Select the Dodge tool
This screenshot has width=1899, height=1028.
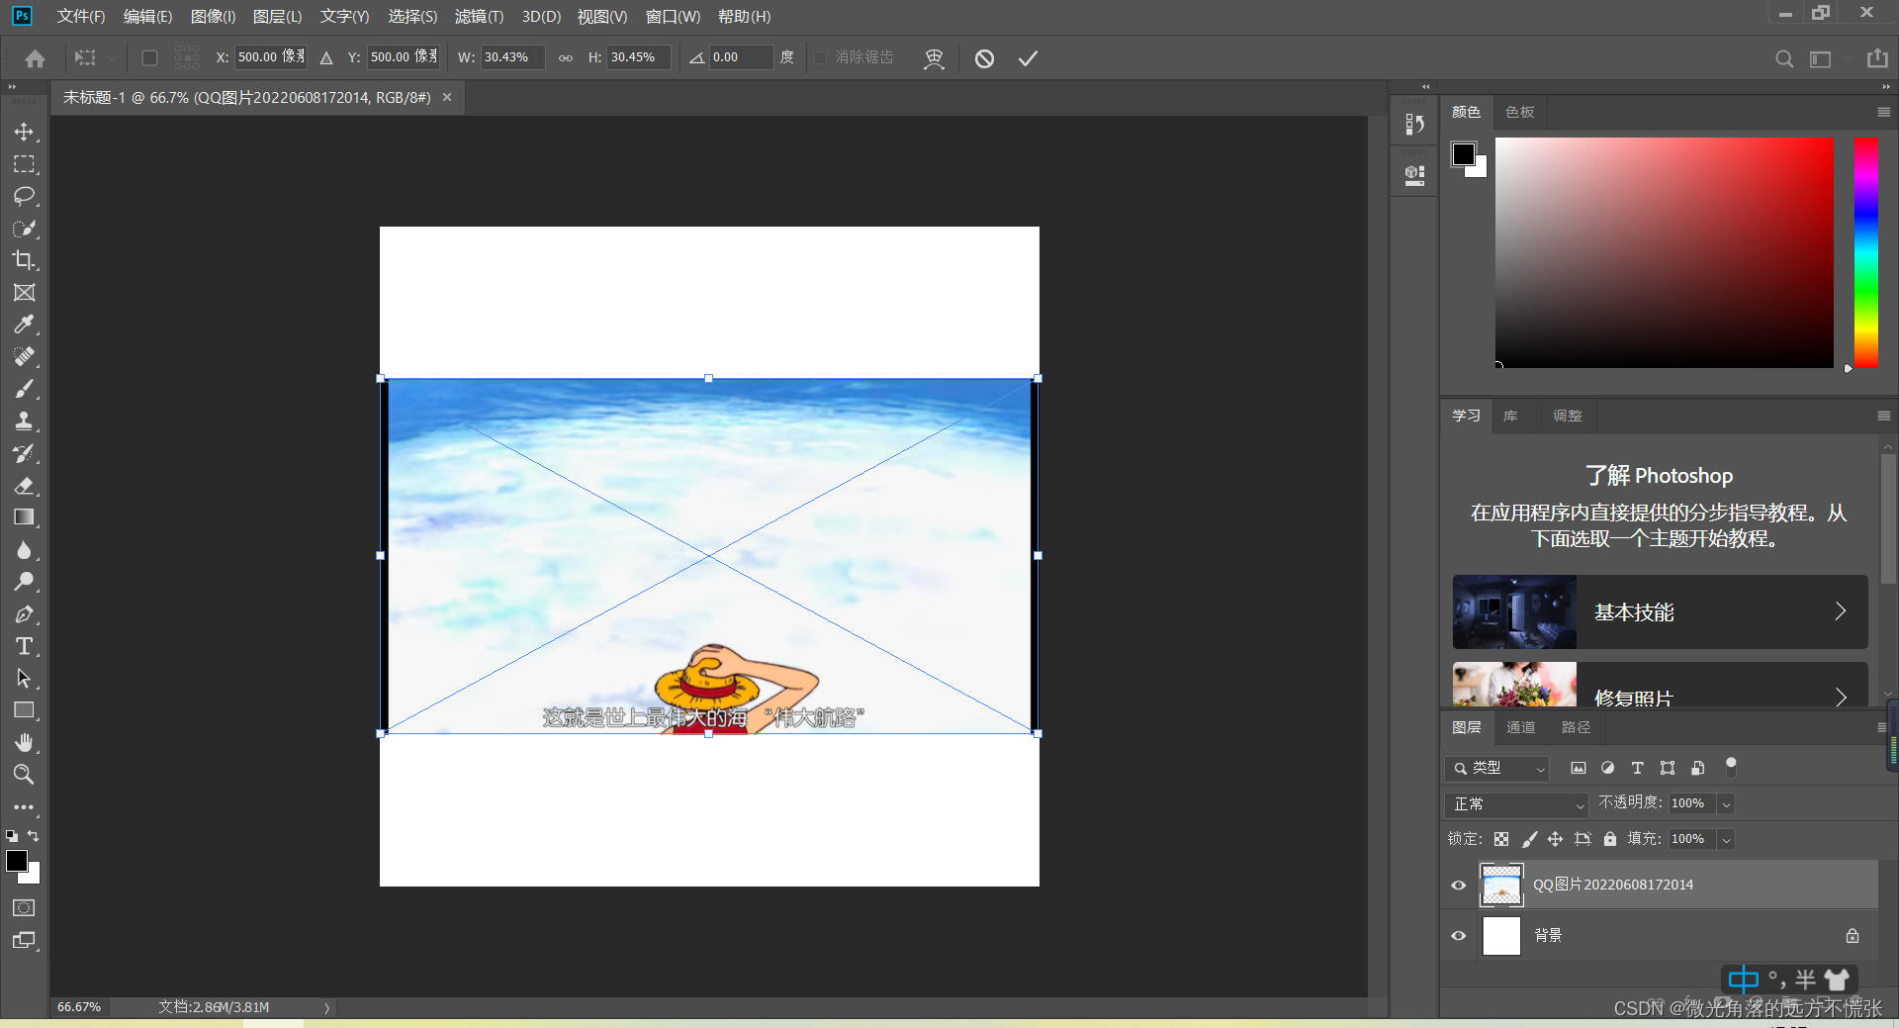[x=24, y=582]
